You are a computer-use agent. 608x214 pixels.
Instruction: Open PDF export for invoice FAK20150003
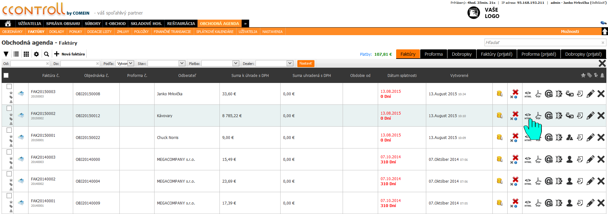click(x=538, y=94)
